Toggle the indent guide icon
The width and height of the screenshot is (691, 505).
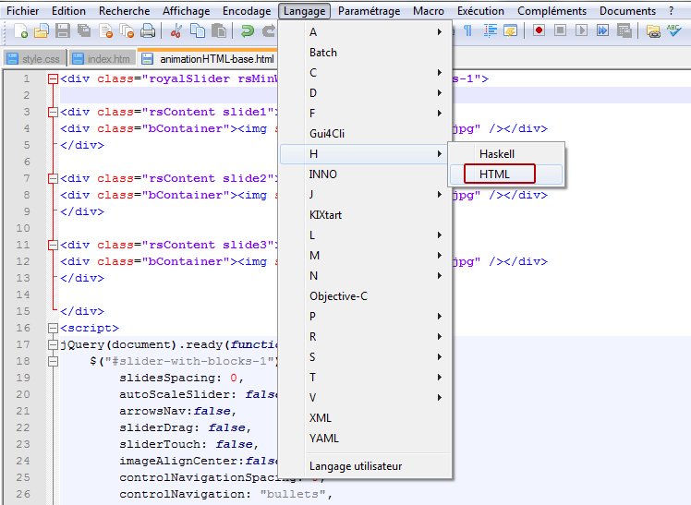(x=490, y=30)
